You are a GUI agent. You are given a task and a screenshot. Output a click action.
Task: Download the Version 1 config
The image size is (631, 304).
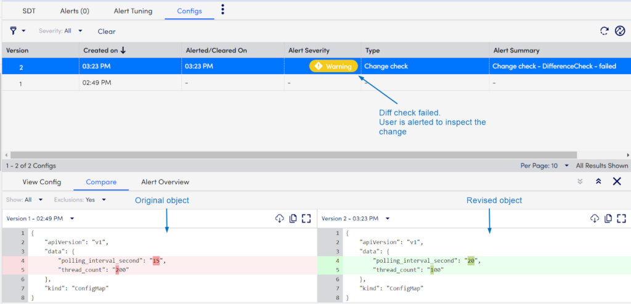coord(280,218)
